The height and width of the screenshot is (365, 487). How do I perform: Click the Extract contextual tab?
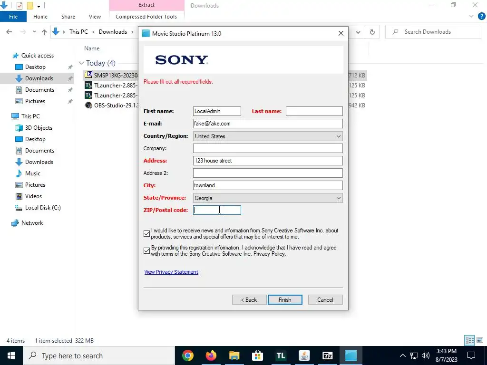tap(146, 5)
